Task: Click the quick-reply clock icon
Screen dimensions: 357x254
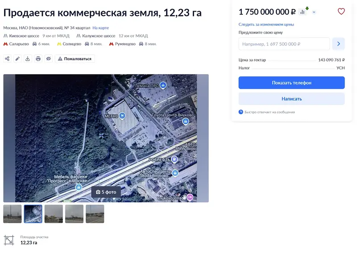Action: click(241, 112)
